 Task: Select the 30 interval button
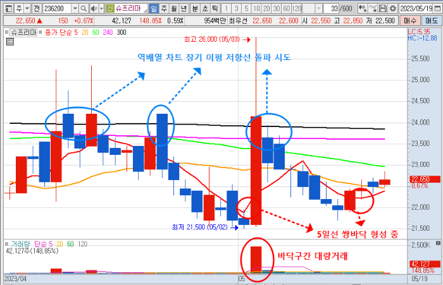277,9
